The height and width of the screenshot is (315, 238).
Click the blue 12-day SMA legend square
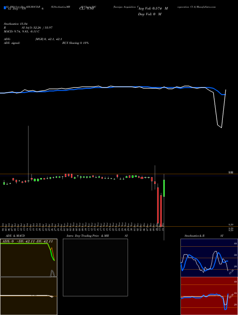click(5, 8)
